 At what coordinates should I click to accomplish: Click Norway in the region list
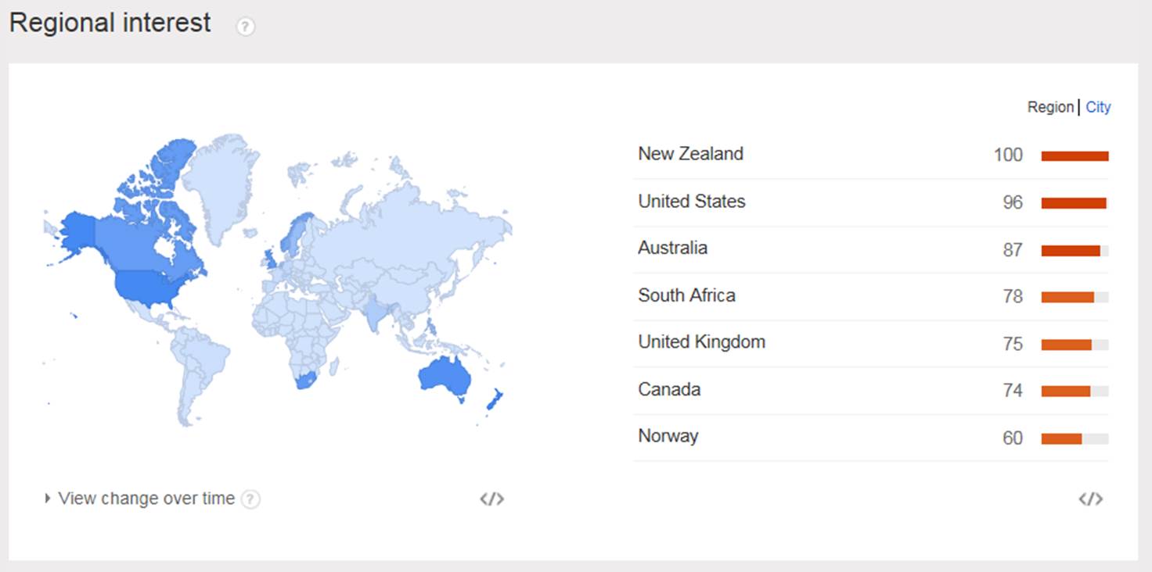[668, 436]
